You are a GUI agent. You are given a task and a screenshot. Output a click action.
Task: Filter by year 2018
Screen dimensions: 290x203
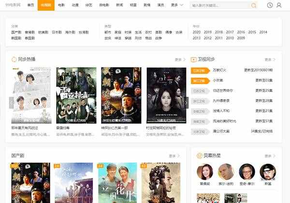pyautogui.click(x=219, y=32)
